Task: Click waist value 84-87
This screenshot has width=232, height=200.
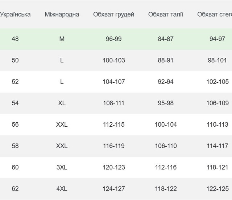Action: tap(165, 39)
